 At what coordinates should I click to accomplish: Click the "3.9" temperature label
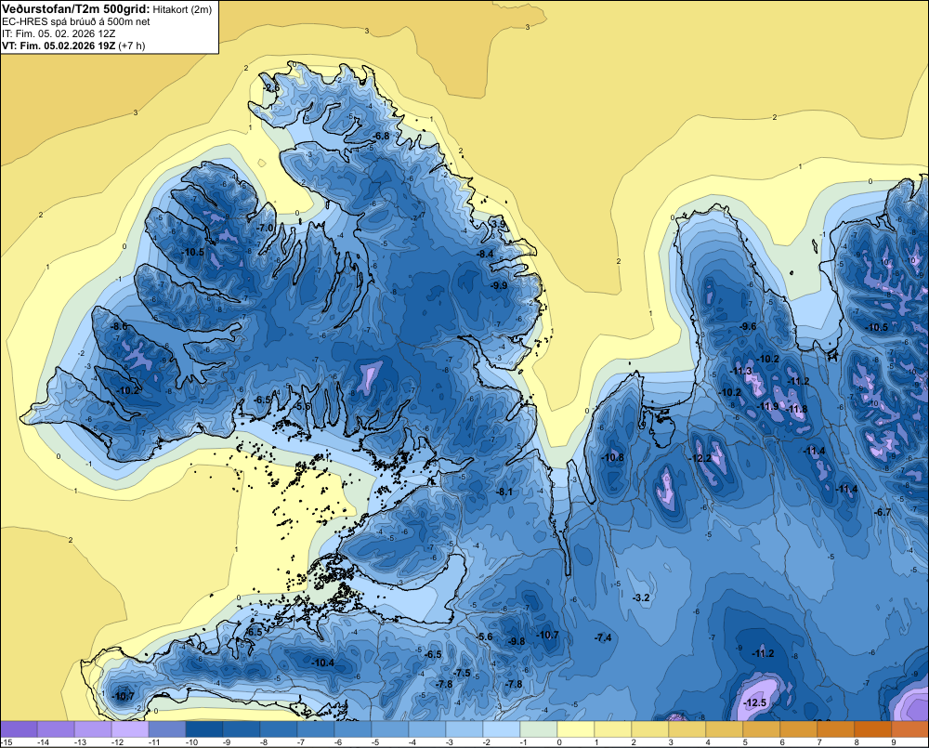pos(499,224)
